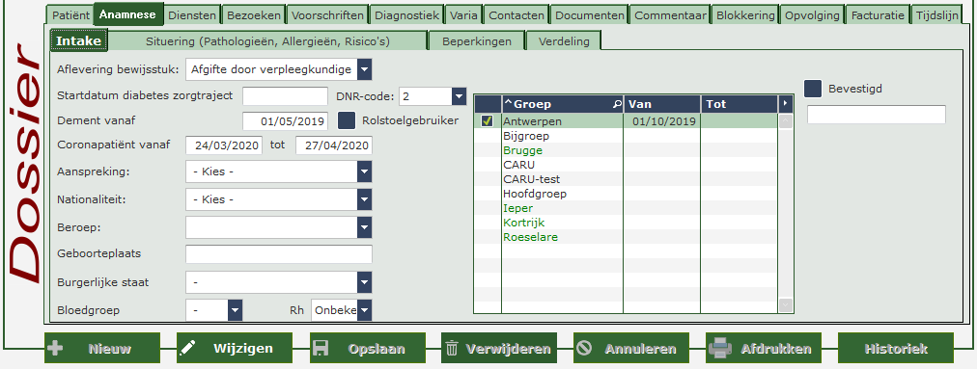Image resolution: width=977 pixels, height=369 pixels.
Task: Switch to the Facturatie tab
Action: point(878,15)
